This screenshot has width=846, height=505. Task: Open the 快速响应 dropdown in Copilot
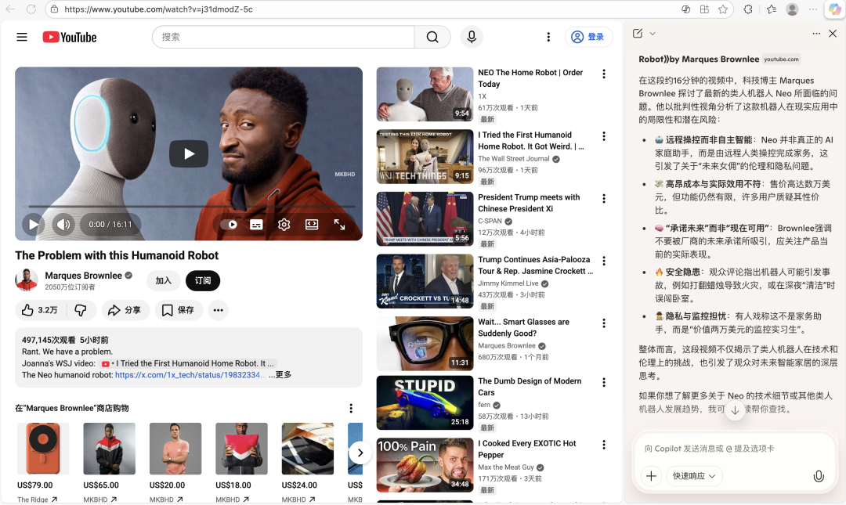pos(696,475)
